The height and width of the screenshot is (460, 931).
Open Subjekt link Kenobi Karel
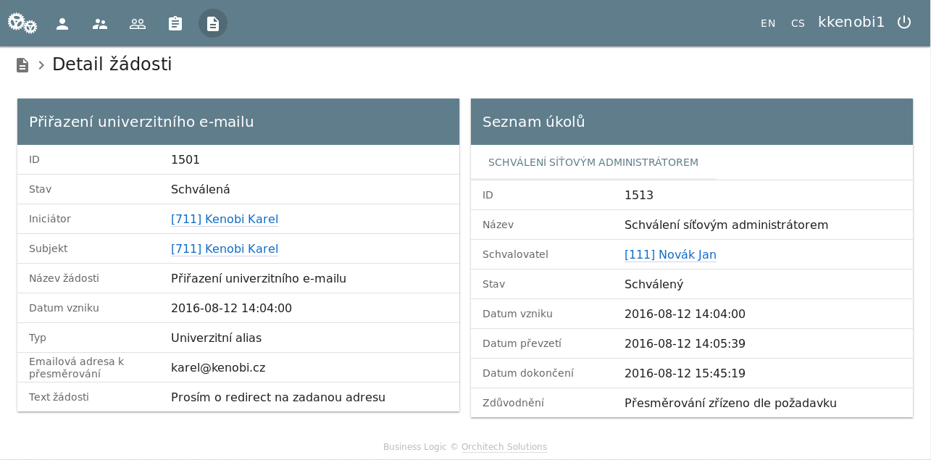coord(225,248)
